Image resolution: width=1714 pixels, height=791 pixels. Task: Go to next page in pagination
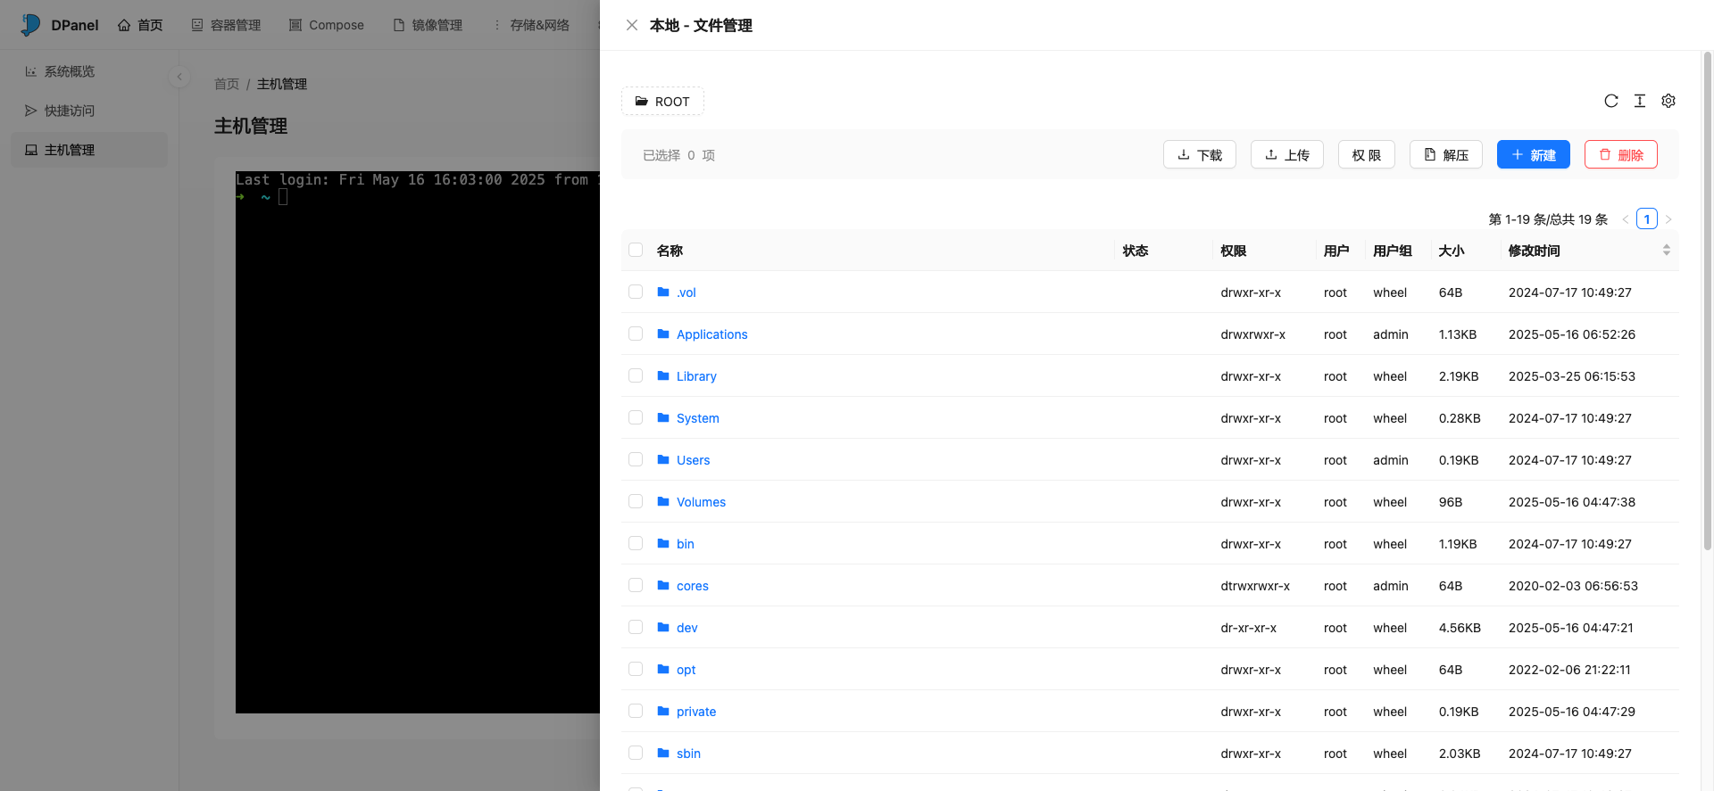pyautogui.click(x=1668, y=218)
